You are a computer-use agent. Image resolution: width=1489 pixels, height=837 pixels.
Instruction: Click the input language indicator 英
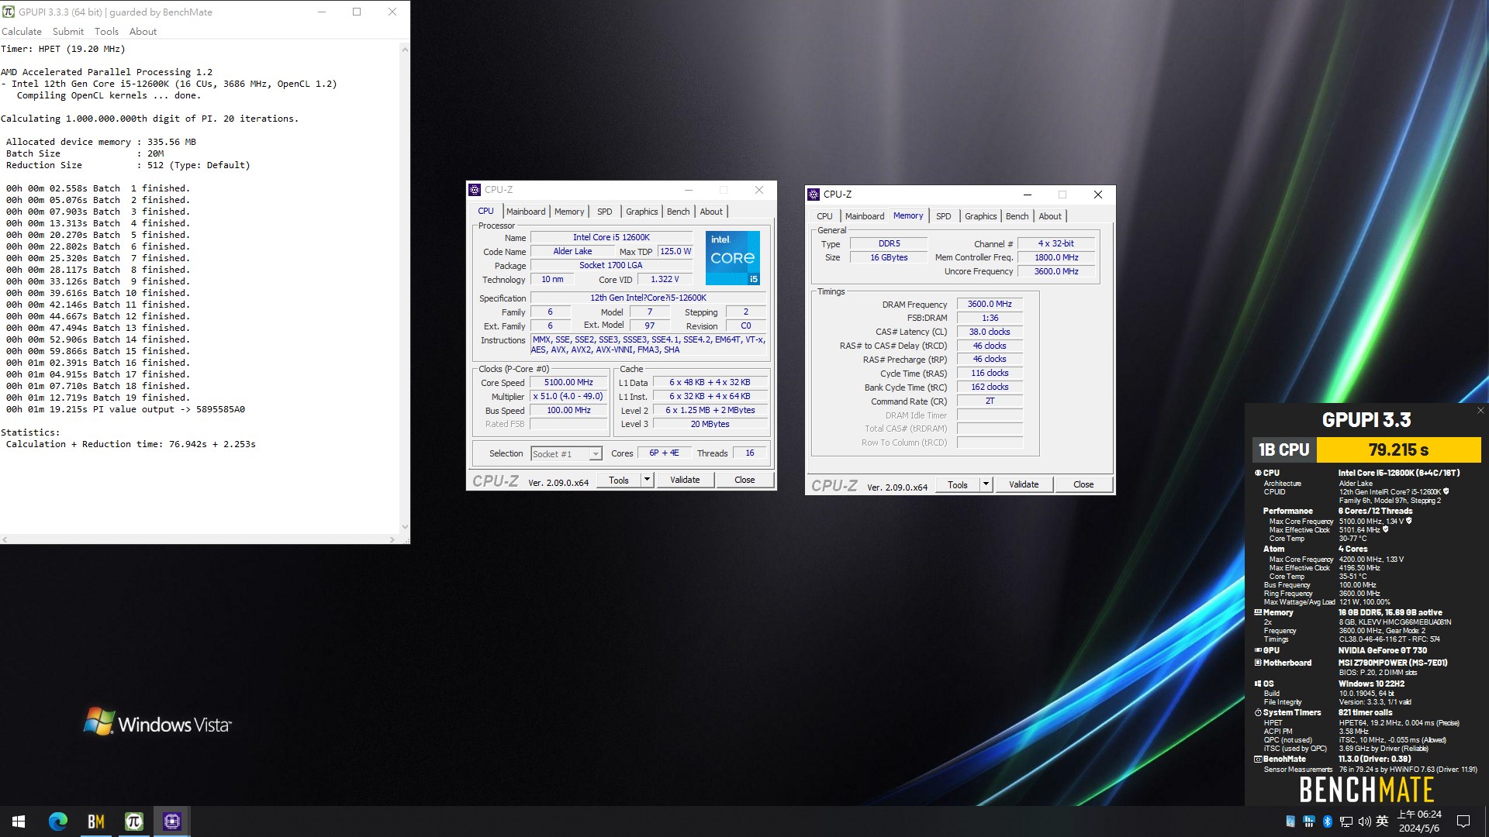pos(1382,821)
